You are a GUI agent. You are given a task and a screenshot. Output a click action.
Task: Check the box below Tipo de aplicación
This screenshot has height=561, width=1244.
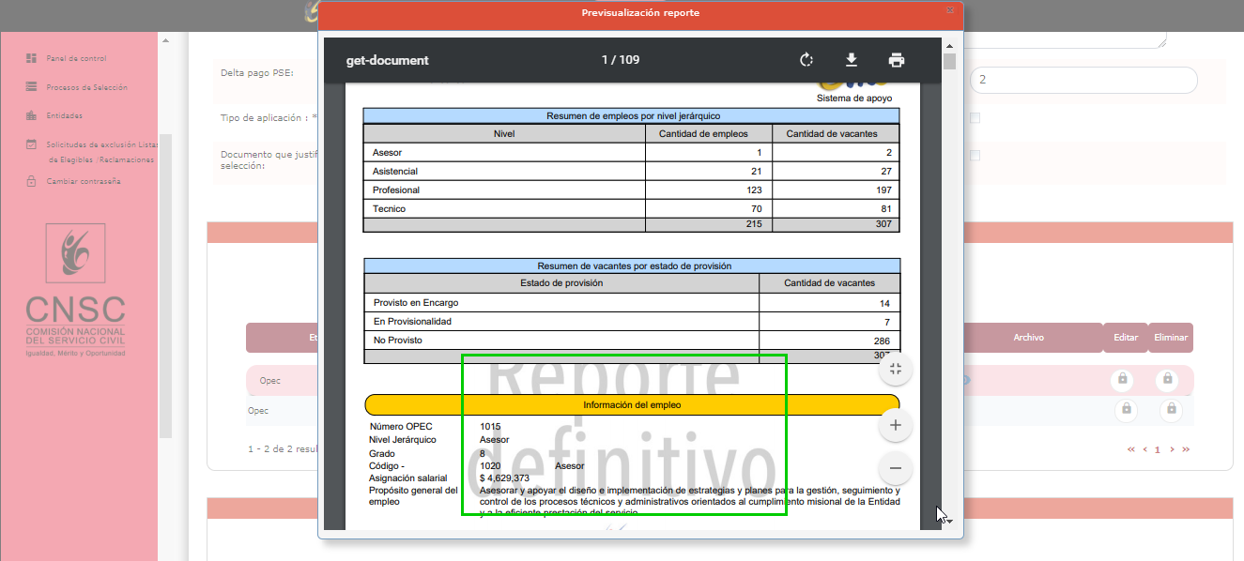click(975, 156)
